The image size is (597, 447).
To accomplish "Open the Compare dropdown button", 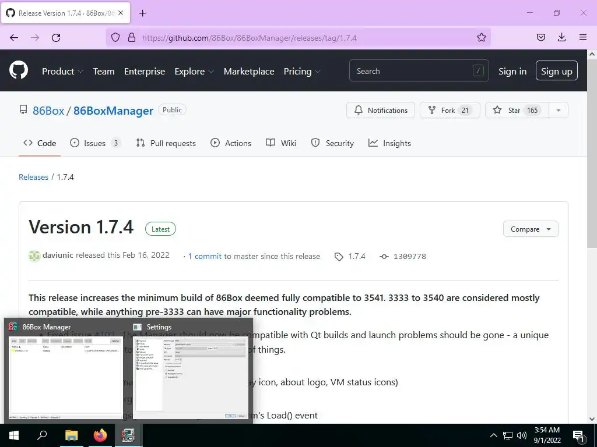I will 531,229.
